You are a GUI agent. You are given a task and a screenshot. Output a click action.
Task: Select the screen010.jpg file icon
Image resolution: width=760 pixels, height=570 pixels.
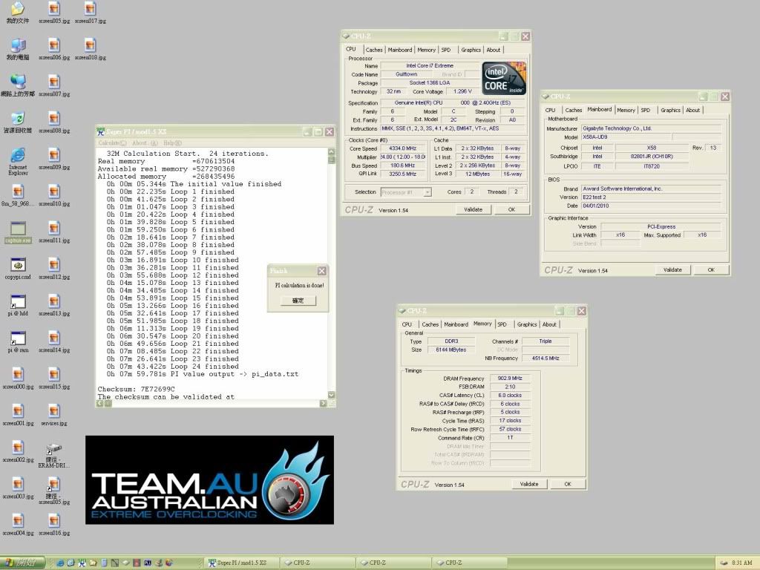(54, 195)
